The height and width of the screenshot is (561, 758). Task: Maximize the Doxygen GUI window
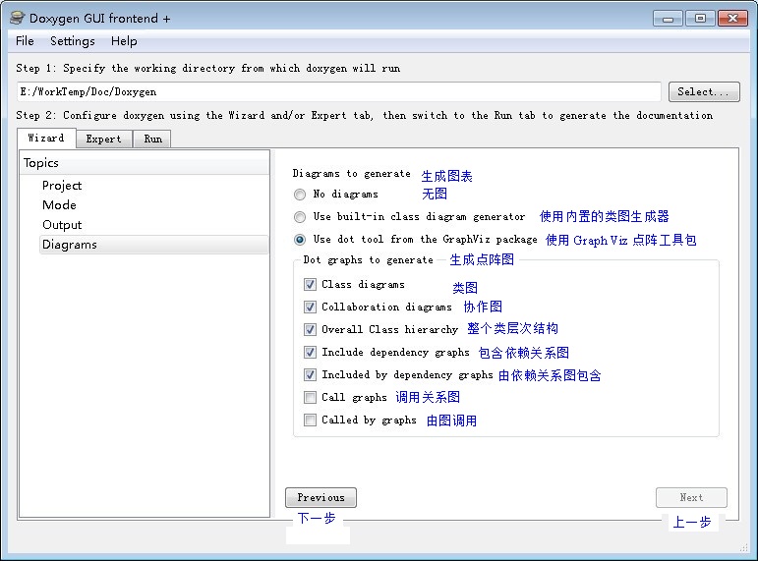(x=700, y=19)
